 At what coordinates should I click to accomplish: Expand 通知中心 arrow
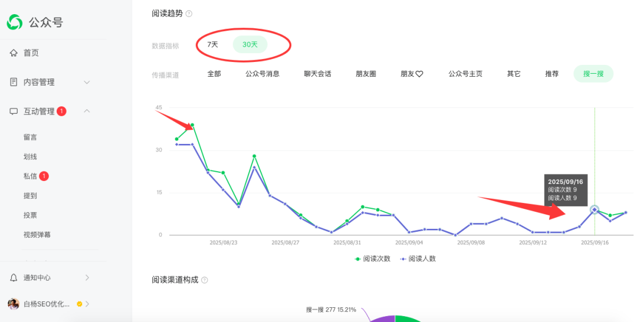point(87,278)
